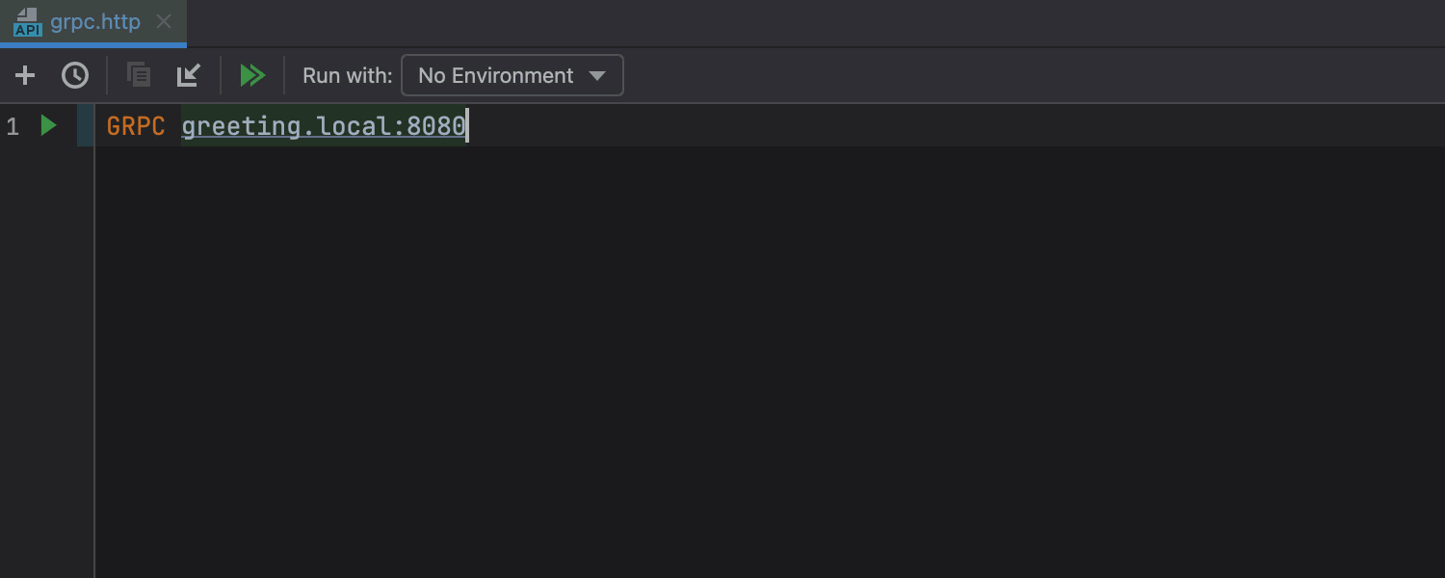Screen dimensions: 1445x578
Task: Close the grpc.http tab
Action: tap(164, 21)
